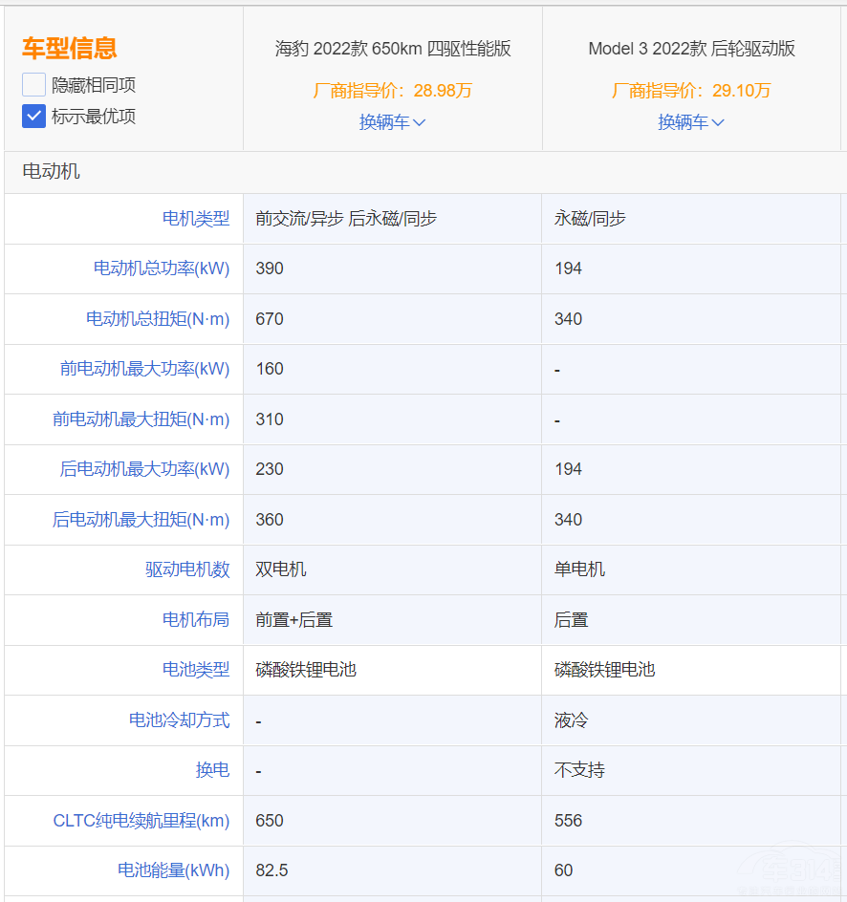The image size is (847, 902).
Task: Click the 电机类型 parameter label
Action: coord(196,219)
